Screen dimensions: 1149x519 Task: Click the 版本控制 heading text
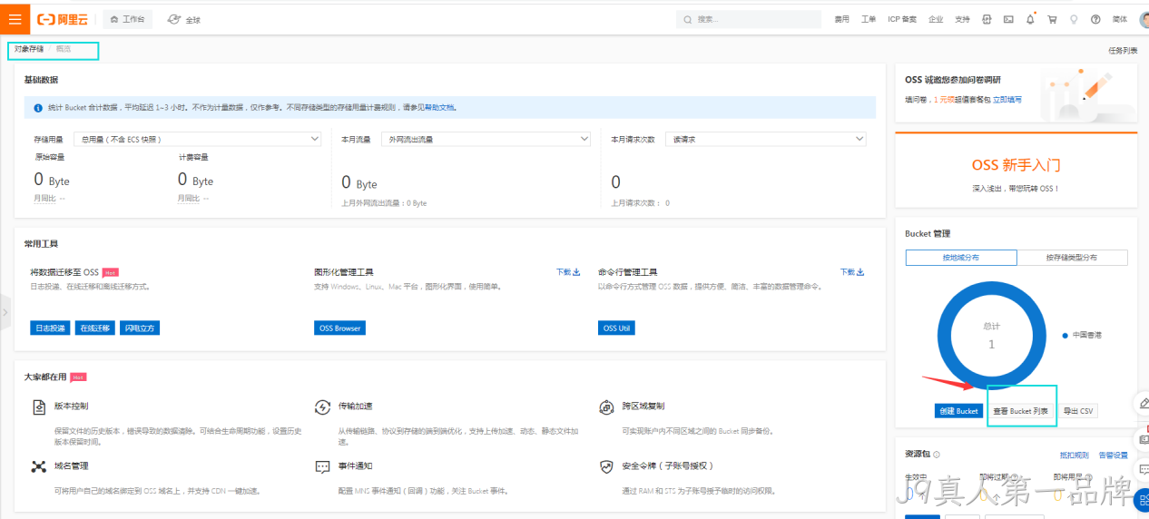point(71,406)
